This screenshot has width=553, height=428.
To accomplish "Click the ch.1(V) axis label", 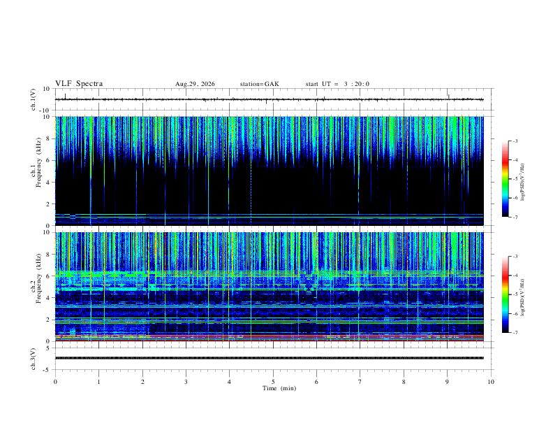I will click(x=33, y=99).
